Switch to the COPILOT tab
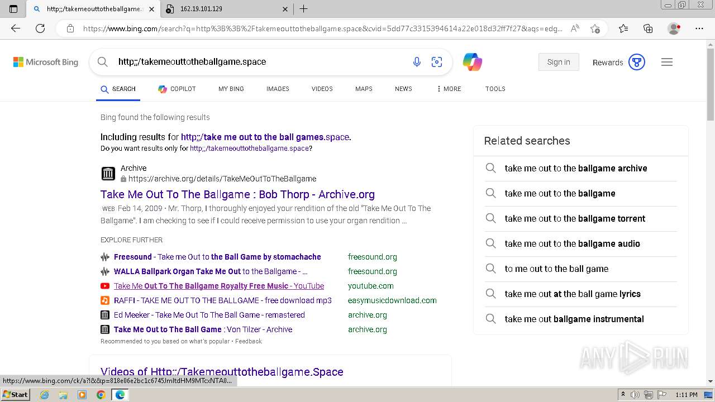Image resolution: width=715 pixels, height=402 pixels. click(177, 89)
